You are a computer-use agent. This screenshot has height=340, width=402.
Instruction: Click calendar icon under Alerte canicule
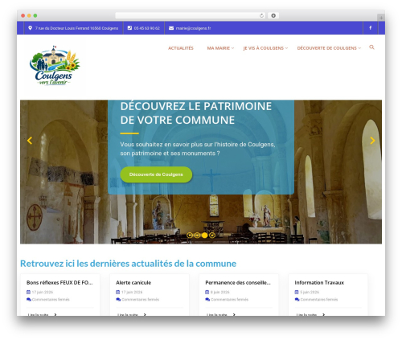[x=117, y=292]
